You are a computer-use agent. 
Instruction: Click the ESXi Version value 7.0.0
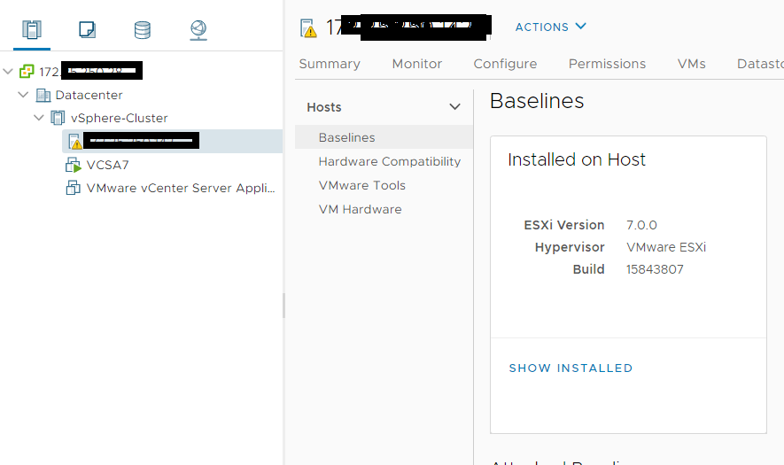(641, 225)
